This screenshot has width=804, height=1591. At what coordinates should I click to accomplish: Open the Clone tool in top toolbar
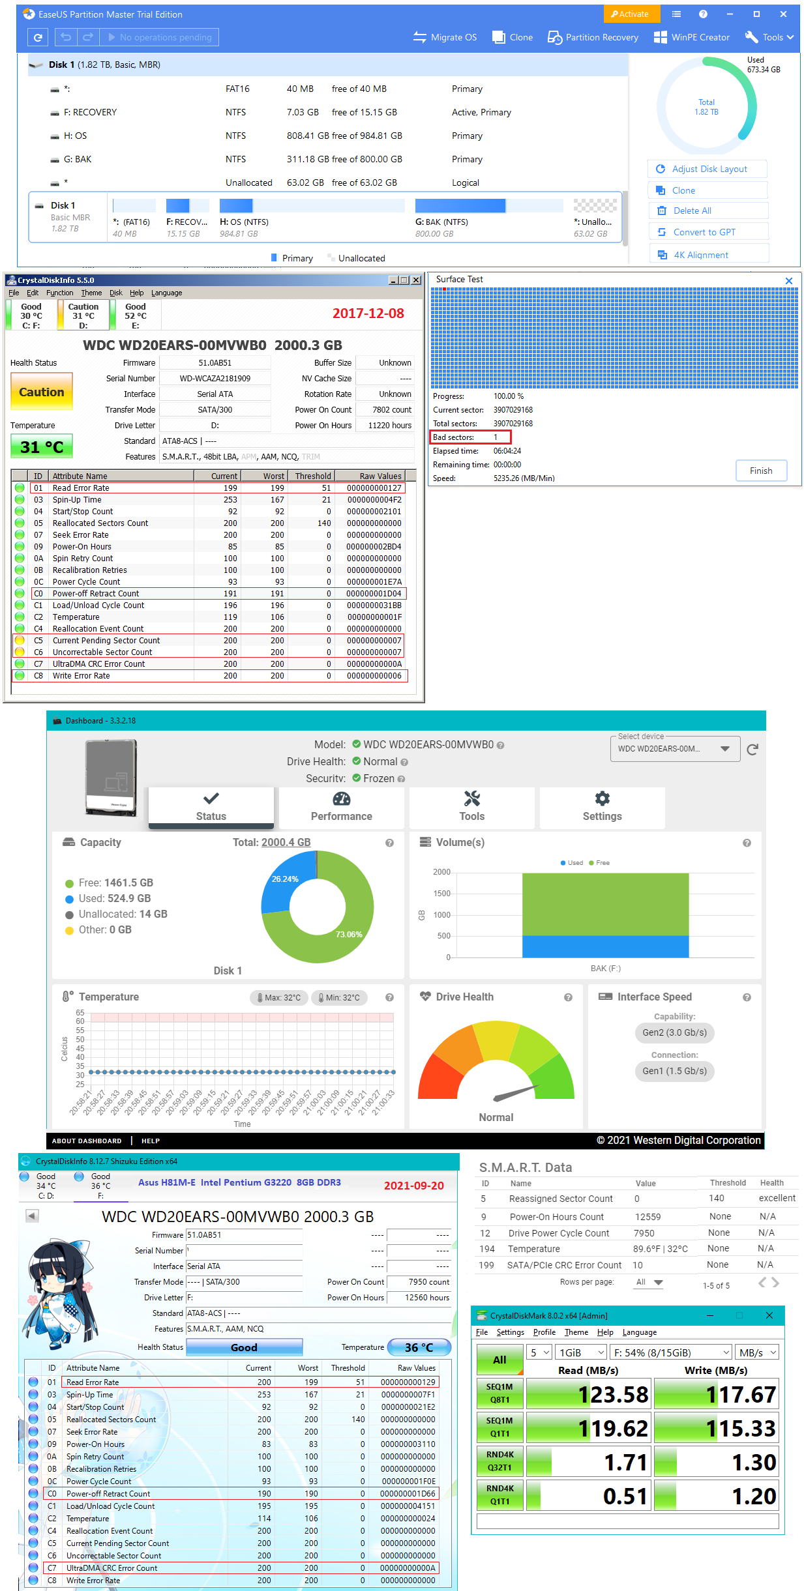tap(513, 37)
